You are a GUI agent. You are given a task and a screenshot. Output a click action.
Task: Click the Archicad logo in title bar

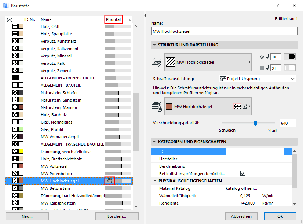click(x=6, y=6)
